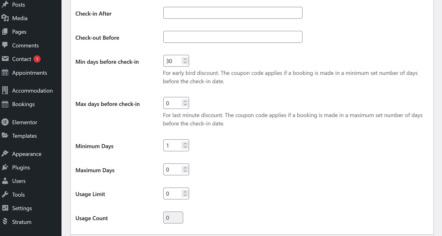This screenshot has height=236, width=442.
Task: Focus the Check-out Before input box
Action: pos(232,37)
